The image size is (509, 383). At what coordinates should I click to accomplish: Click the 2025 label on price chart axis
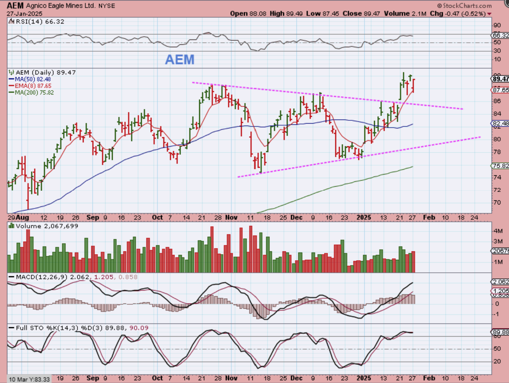(x=363, y=217)
